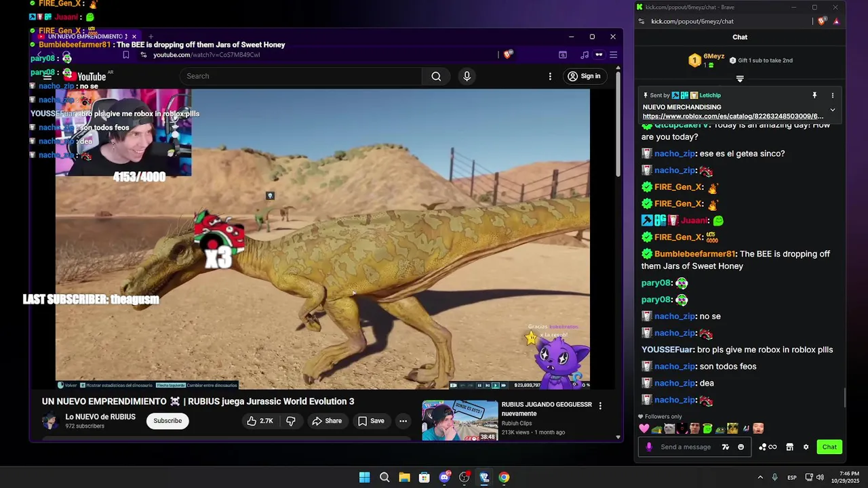Click inside the YouTube Search field
The width and height of the screenshot is (868, 488).
pyautogui.click(x=301, y=76)
